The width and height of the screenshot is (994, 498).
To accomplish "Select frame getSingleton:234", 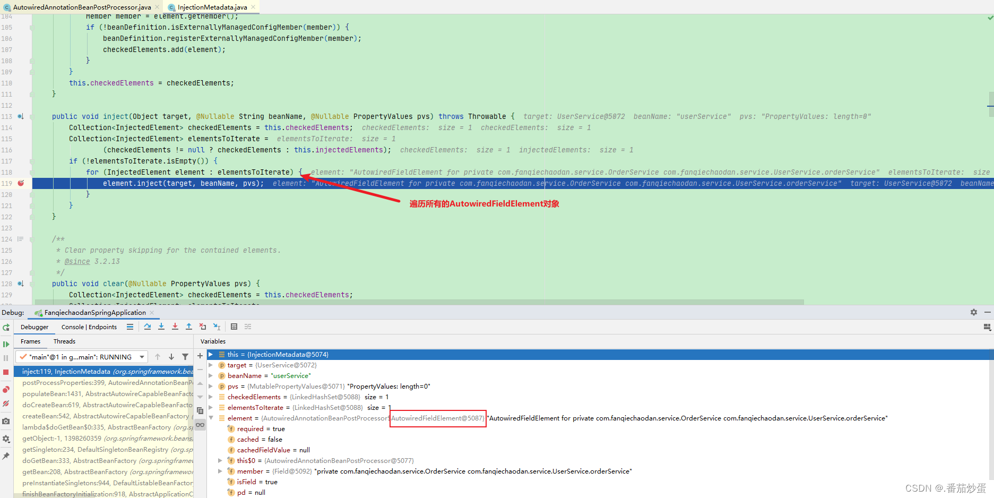I will [103, 450].
